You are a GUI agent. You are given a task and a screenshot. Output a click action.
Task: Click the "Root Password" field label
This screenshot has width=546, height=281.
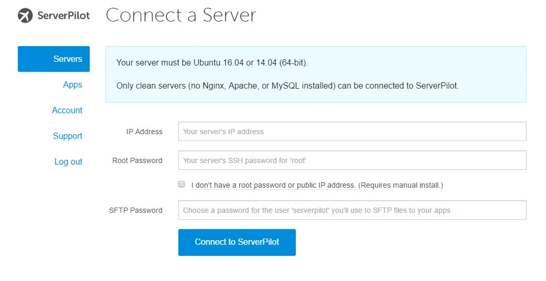click(x=137, y=160)
